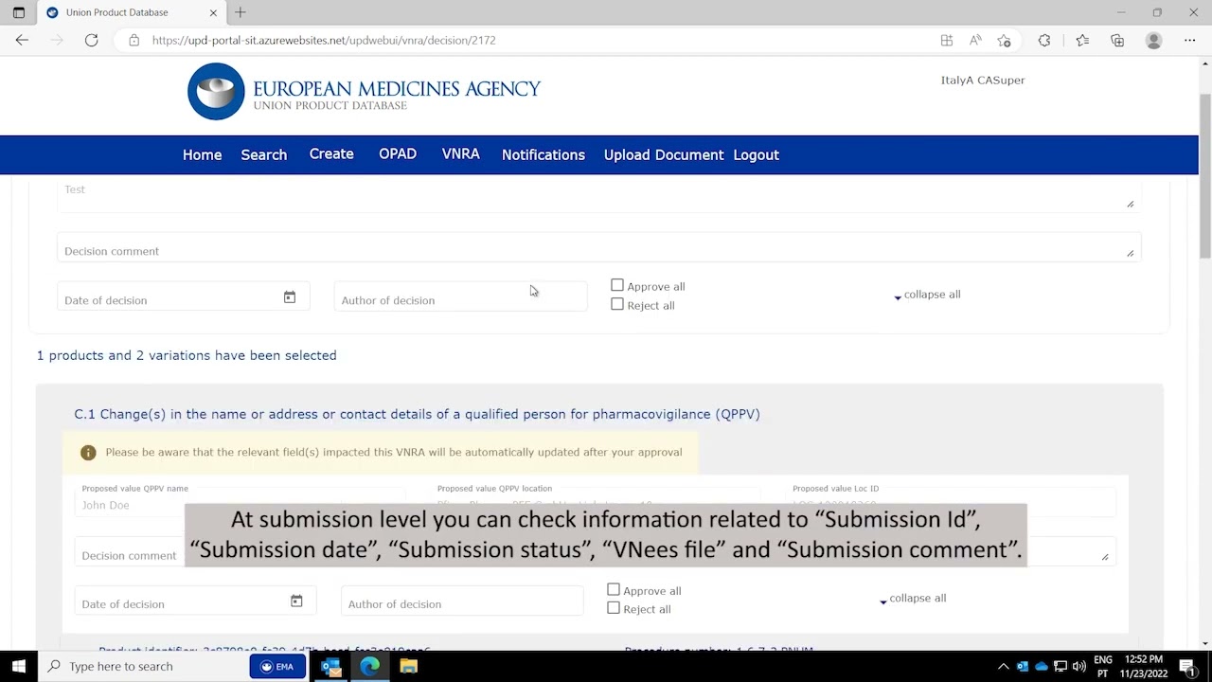
Task: Tick the Reject all checkbox in the C.1 section
Action: click(614, 608)
